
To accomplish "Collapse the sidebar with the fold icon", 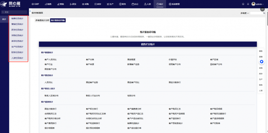I will [x=30, y=11].
